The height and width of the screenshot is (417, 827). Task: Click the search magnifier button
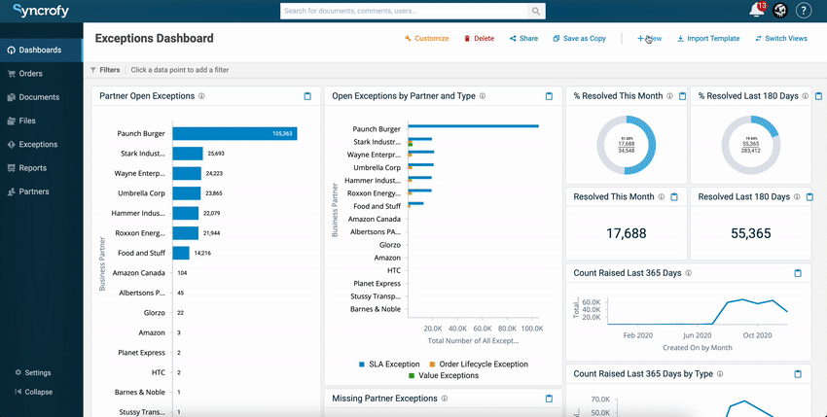click(536, 11)
